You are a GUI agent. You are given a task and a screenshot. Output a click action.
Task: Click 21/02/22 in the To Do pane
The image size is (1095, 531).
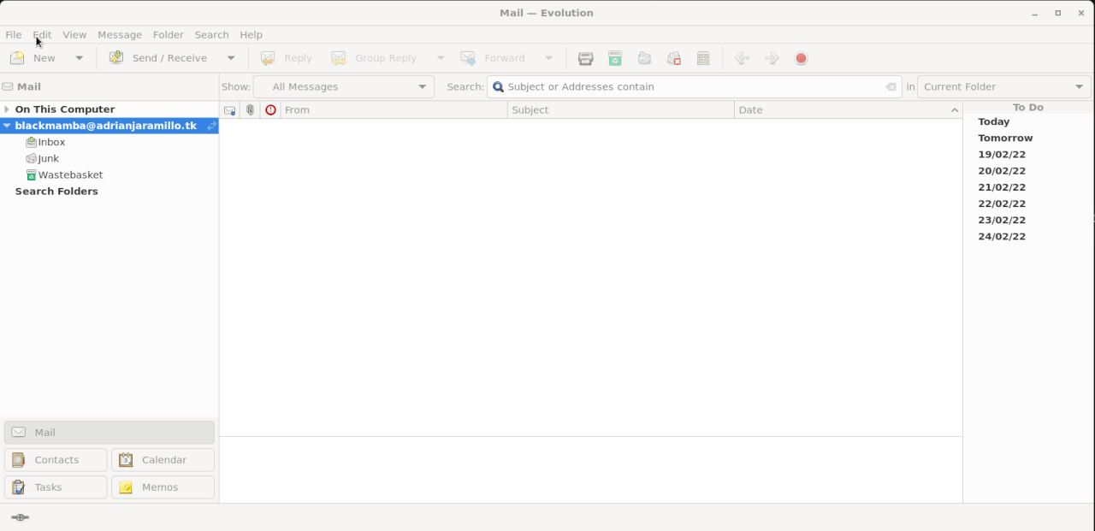1002,187
